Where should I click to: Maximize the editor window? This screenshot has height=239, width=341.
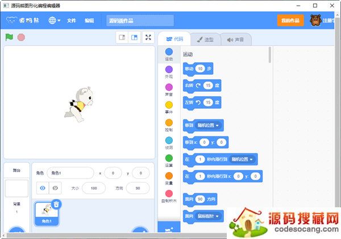tap(315, 6)
